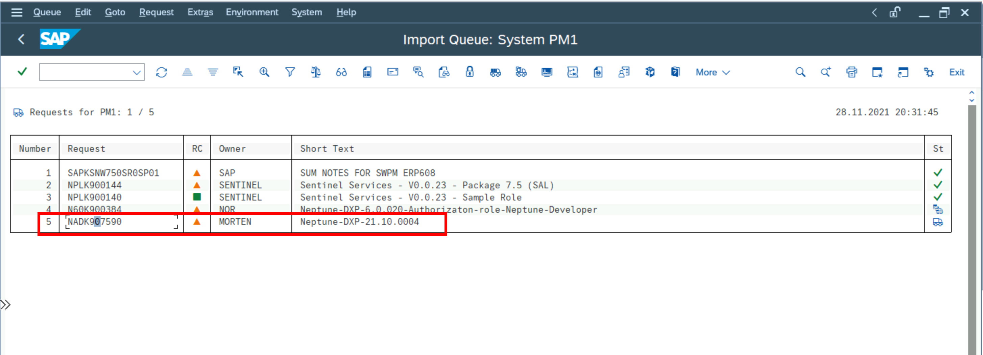Viewport: 983px width, 355px height.
Task: Click the card-shaped attributes icon
Action: [393, 72]
